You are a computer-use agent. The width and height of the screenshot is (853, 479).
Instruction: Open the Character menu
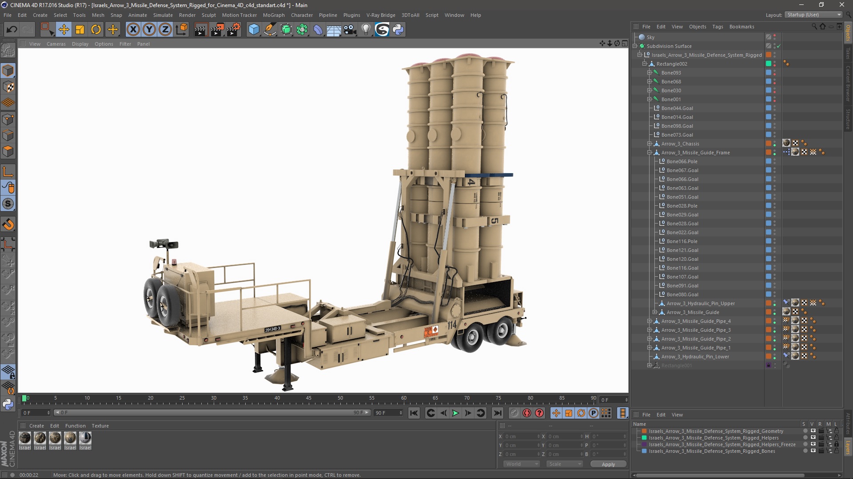(x=302, y=15)
